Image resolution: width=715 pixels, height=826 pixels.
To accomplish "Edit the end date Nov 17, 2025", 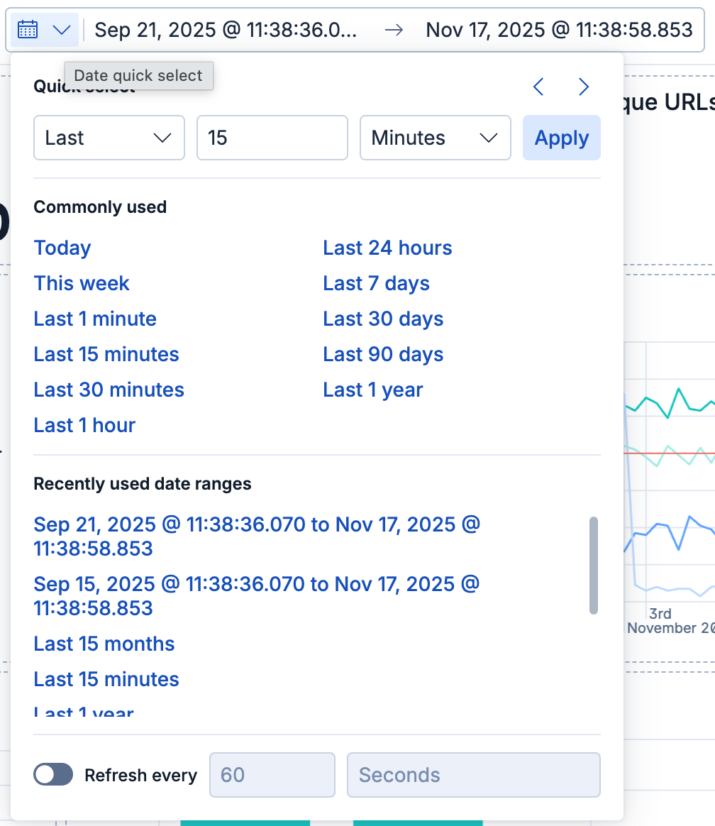I will coord(558,30).
